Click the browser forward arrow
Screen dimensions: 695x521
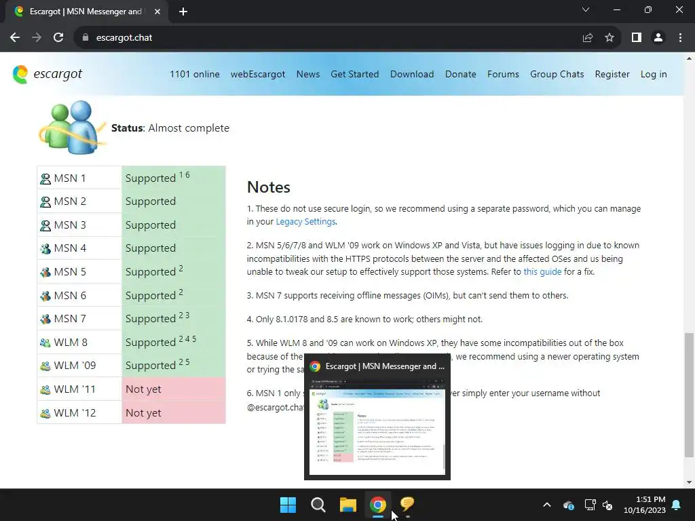click(37, 38)
